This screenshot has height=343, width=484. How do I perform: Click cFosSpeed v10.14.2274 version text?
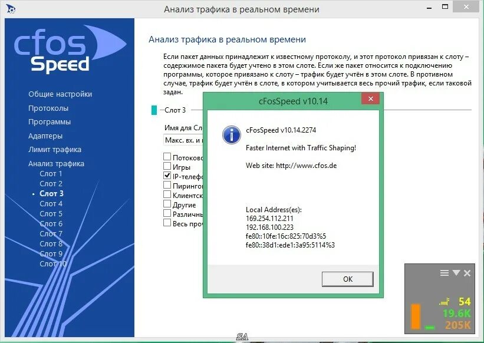(281, 130)
